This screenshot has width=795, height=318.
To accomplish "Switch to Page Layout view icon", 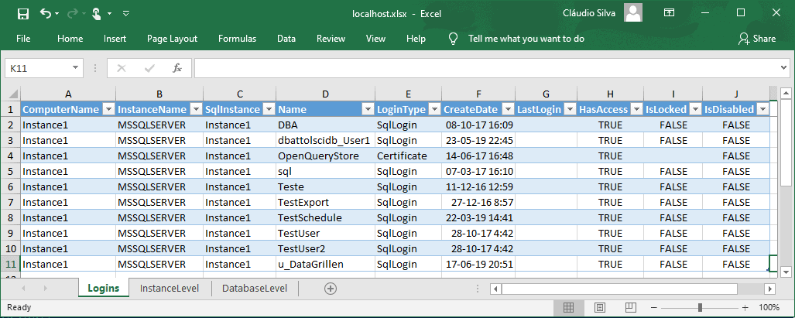I will [x=600, y=307].
